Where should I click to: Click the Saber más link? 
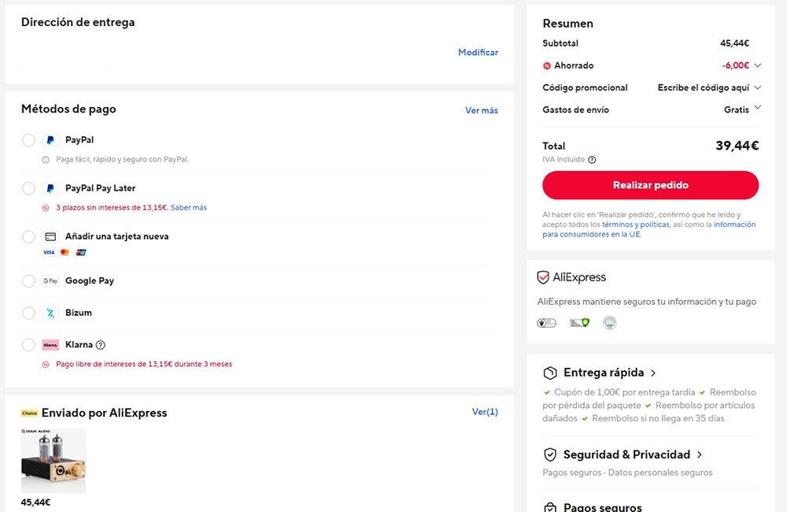(189, 207)
